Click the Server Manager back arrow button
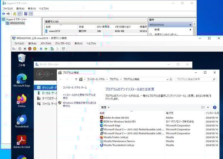The width and height of the screenshot is (223, 159). pyautogui.click(x=40, y=74)
